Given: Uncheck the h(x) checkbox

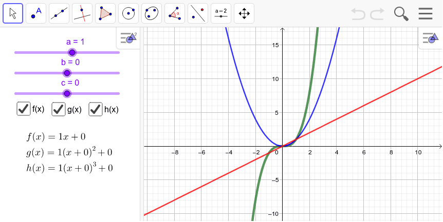Looking at the screenshot, I should click(96, 109).
